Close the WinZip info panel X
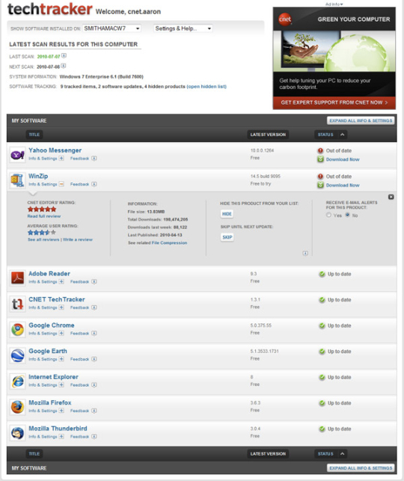The image size is (404, 481). click(x=391, y=197)
